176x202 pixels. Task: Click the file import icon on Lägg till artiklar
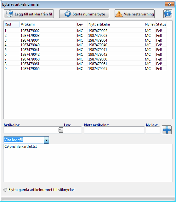pyautogui.click(x=10, y=14)
